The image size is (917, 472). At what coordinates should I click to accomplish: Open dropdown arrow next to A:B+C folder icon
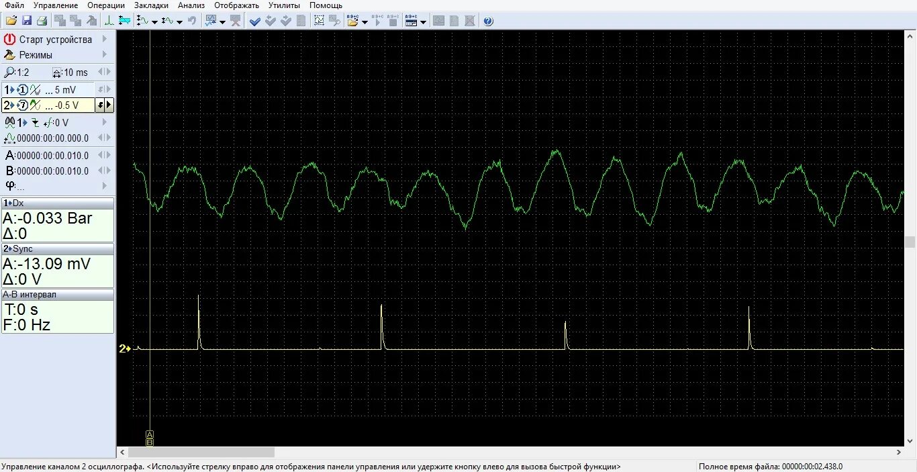tap(365, 21)
